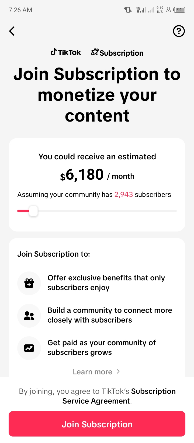Select Offer exclusive benefits list item
The image size is (194, 443).
97,283
